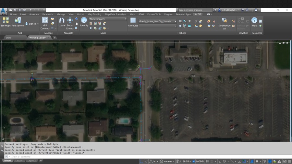Open the AutoCAD application menu logo
This screenshot has width=292, height=164.
(x=4, y=11)
